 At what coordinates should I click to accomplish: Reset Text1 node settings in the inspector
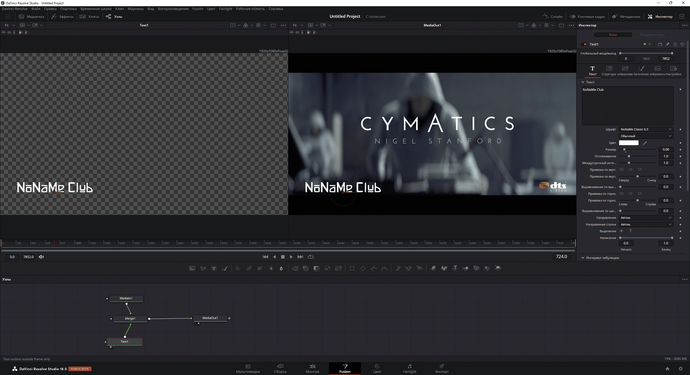pos(682,44)
